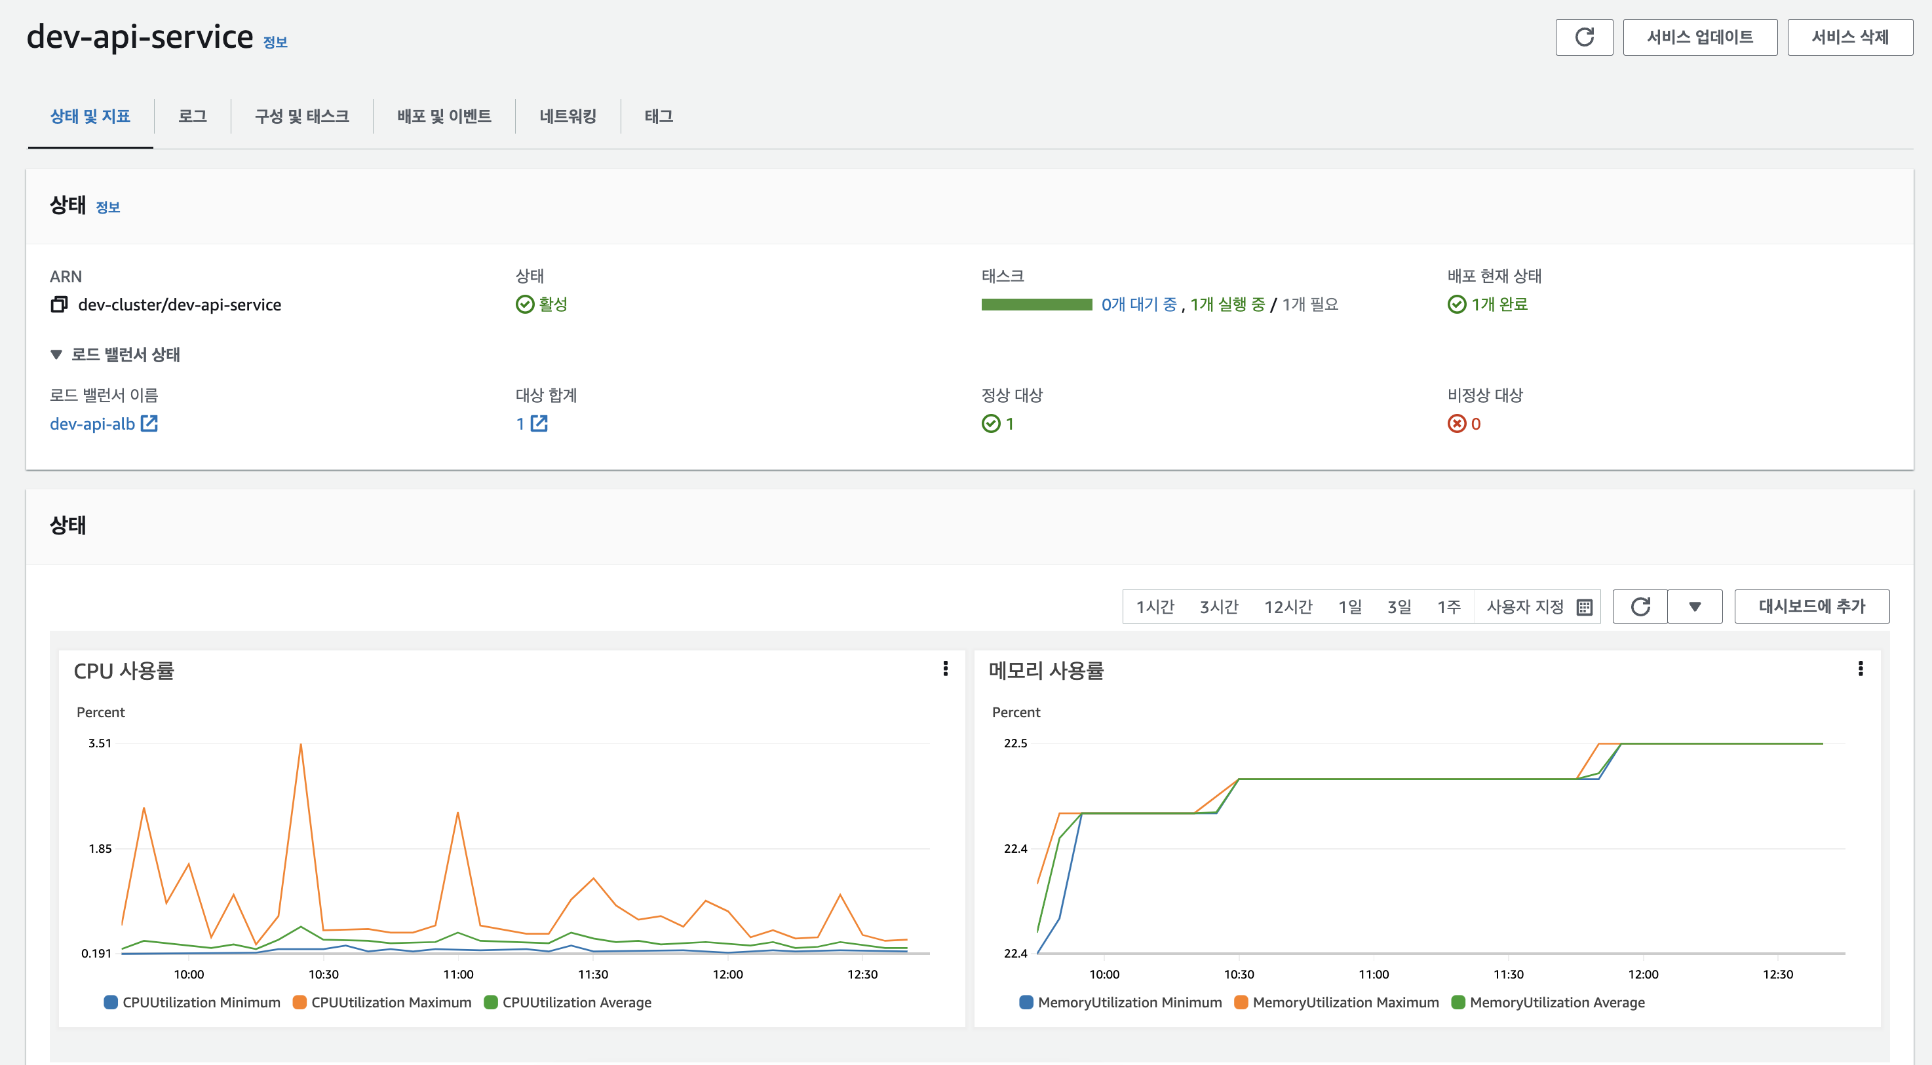Viewport: 1932px width, 1065px height.
Task: Click the 서비스 삭제 button
Action: 1849,37
